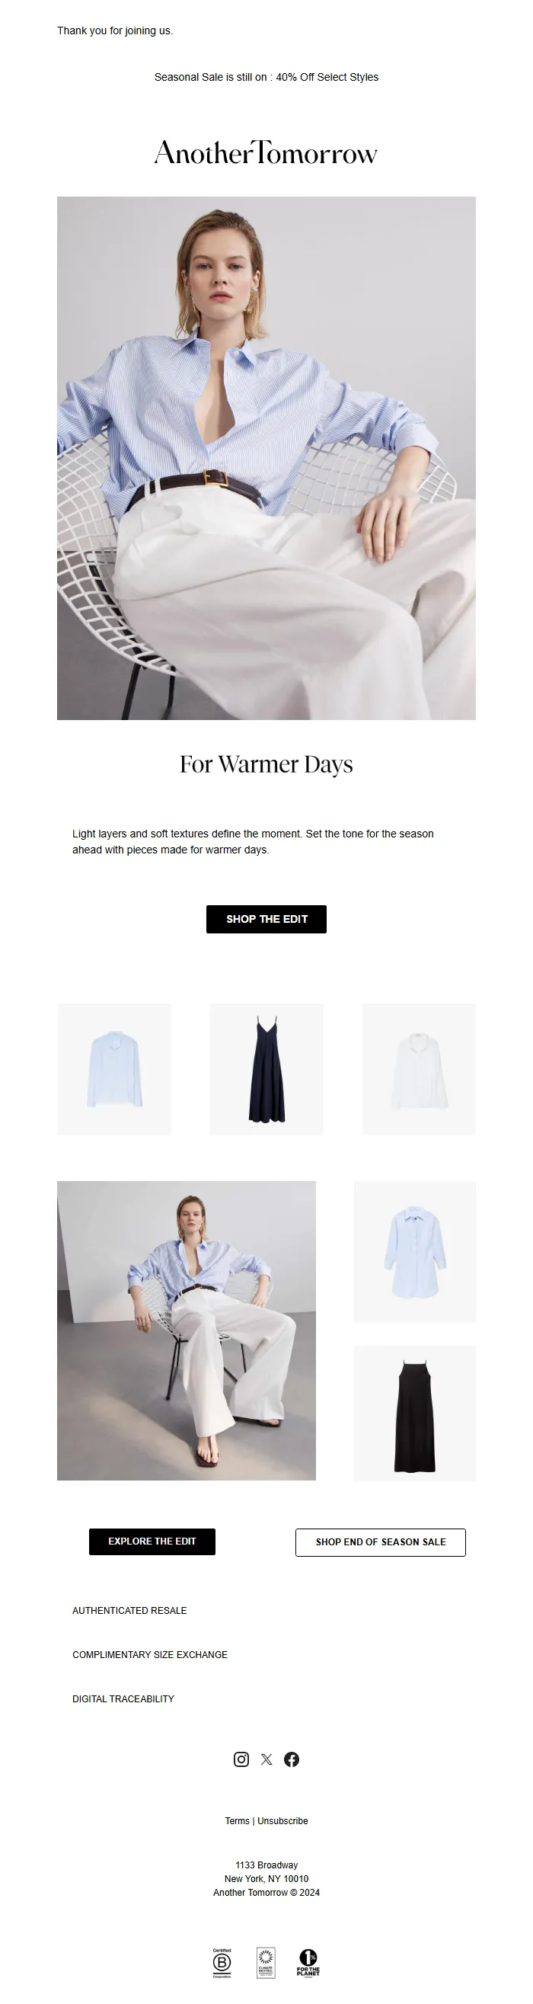Open the Terms link

pos(237,1820)
